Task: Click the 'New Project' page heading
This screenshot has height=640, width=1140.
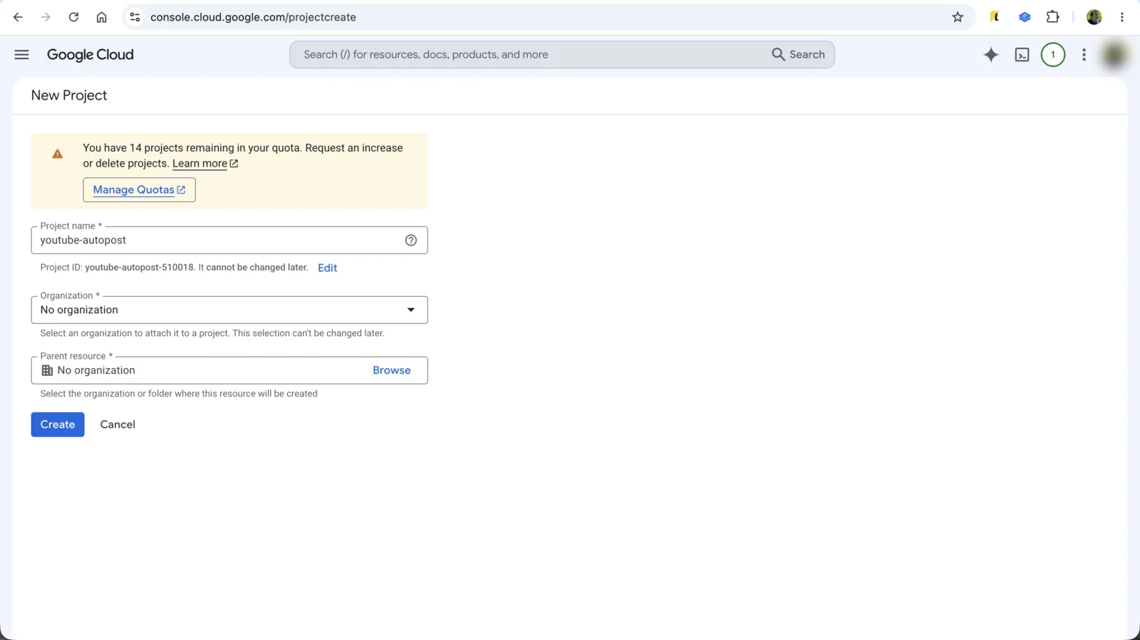Action: click(x=69, y=95)
